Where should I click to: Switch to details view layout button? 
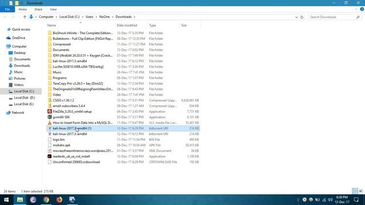tap(355, 191)
